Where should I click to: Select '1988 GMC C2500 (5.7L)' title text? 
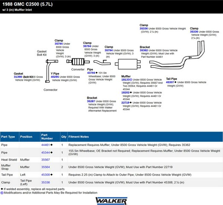pos(27,4)
